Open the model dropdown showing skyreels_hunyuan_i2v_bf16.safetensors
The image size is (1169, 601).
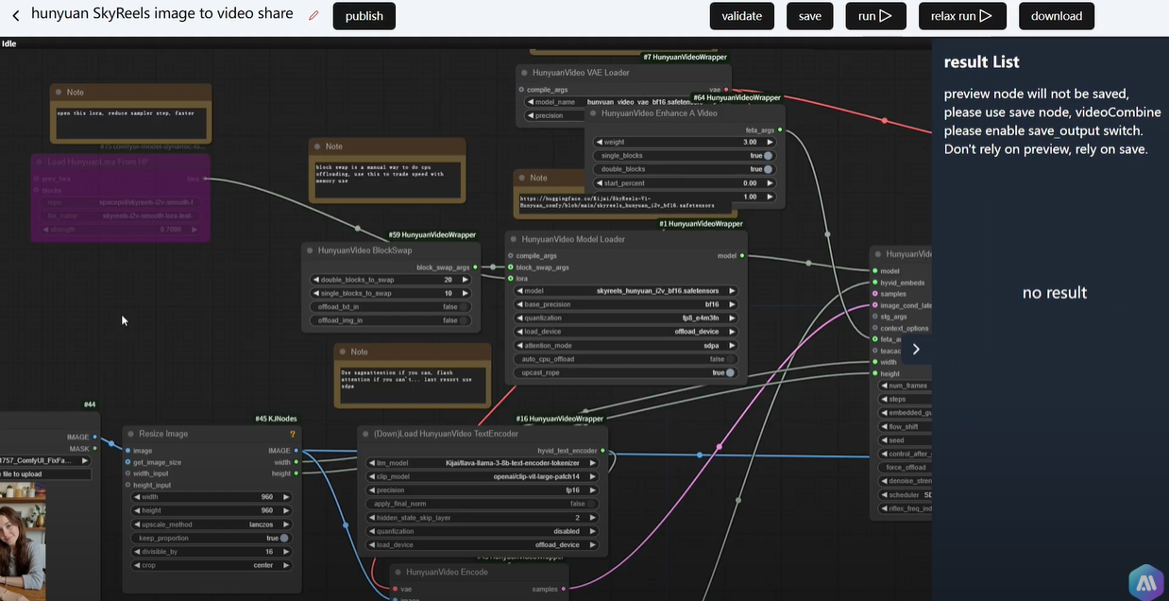(x=625, y=291)
